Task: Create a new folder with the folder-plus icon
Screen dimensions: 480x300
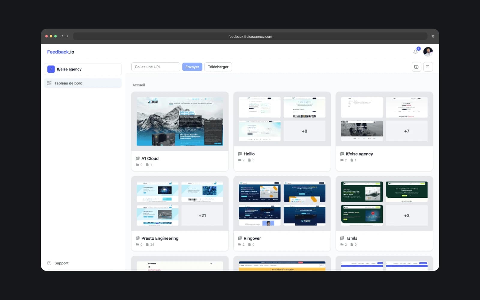Action: point(416,67)
